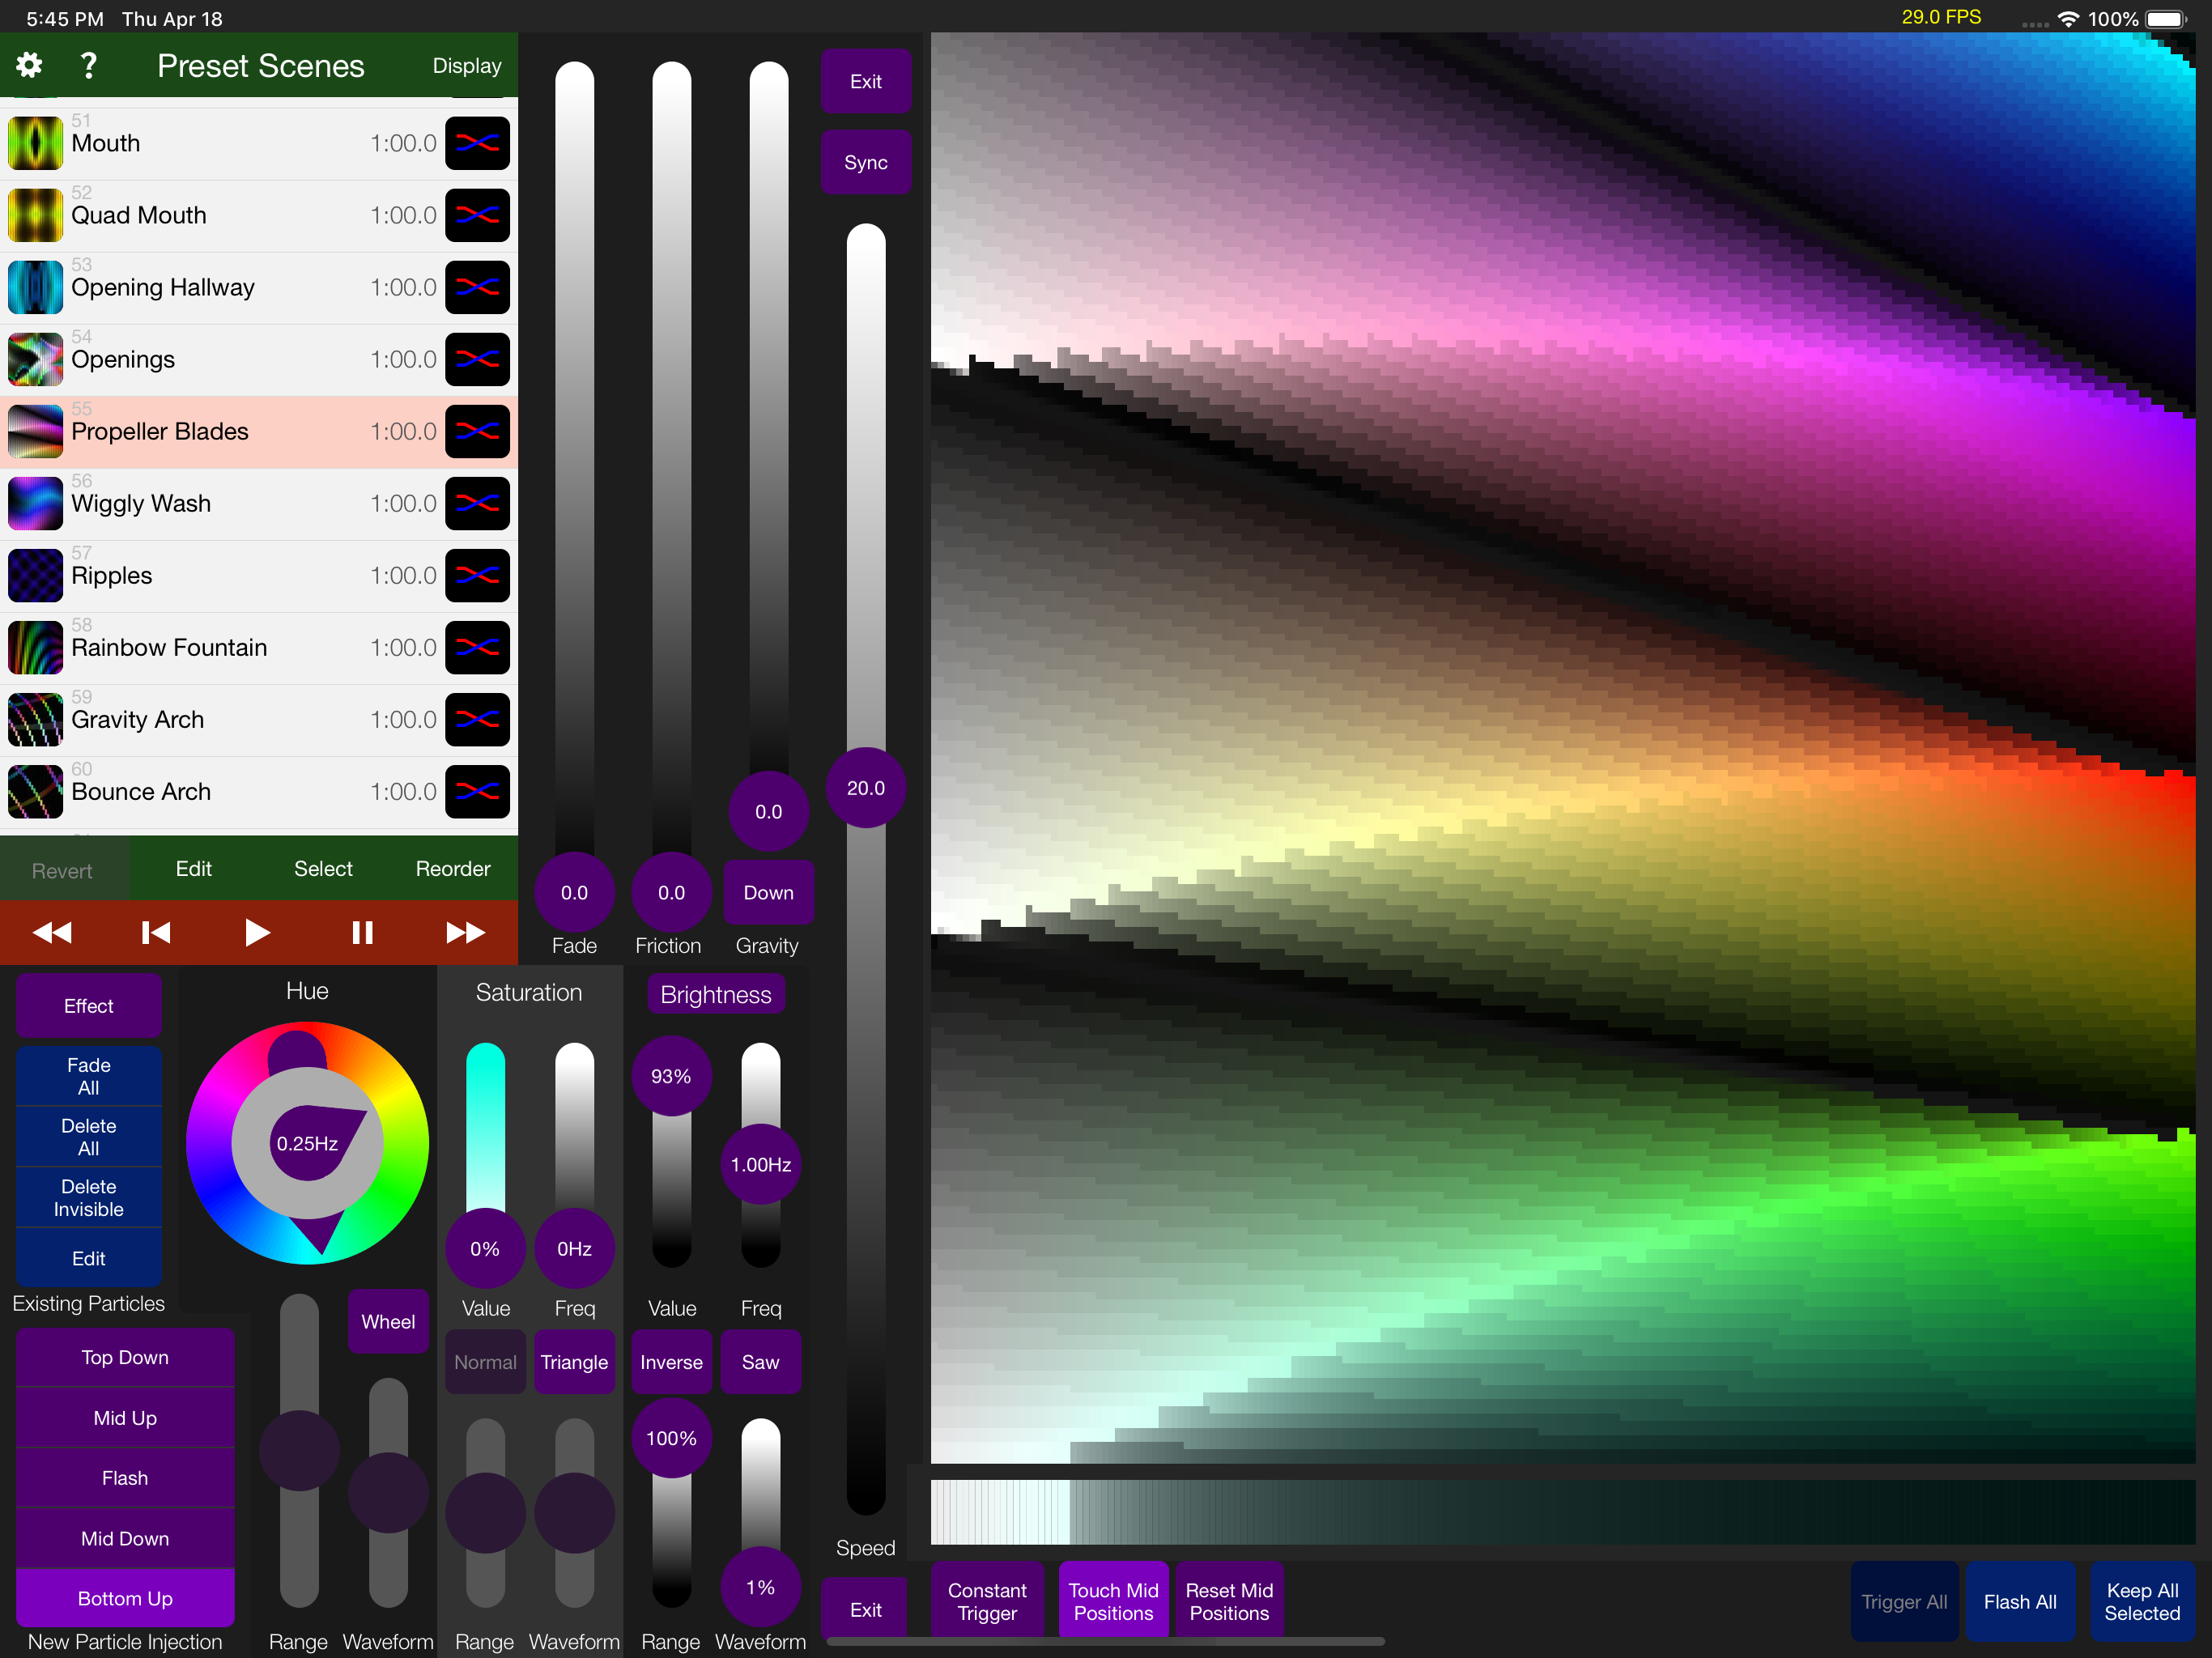Click the fast-forward playback button
The height and width of the screenshot is (1658, 2212).
(465, 933)
